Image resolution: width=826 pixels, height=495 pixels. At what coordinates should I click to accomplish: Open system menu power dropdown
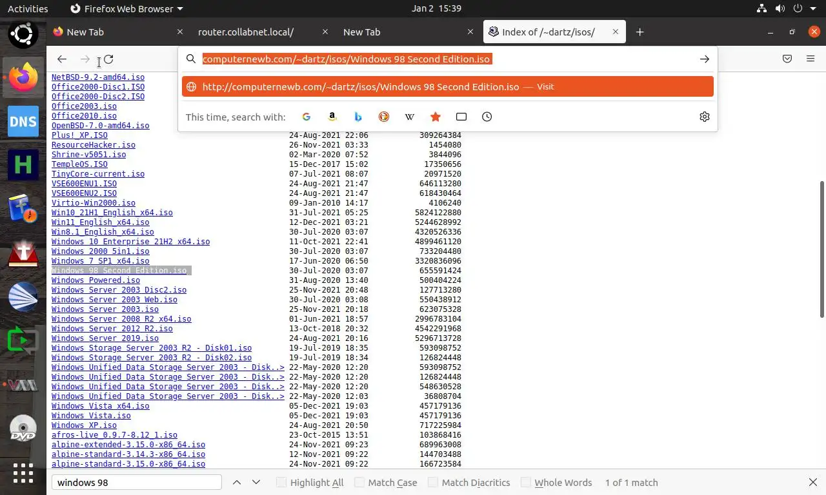[x=805, y=9]
